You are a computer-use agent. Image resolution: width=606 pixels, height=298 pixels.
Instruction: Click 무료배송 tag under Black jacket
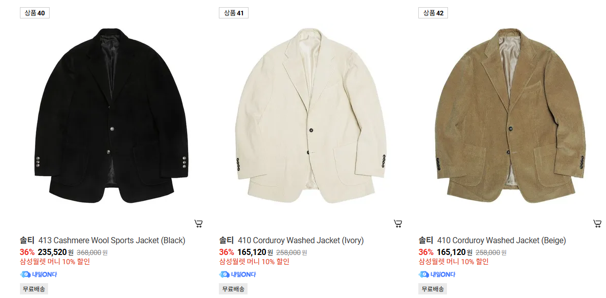point(34,289)
